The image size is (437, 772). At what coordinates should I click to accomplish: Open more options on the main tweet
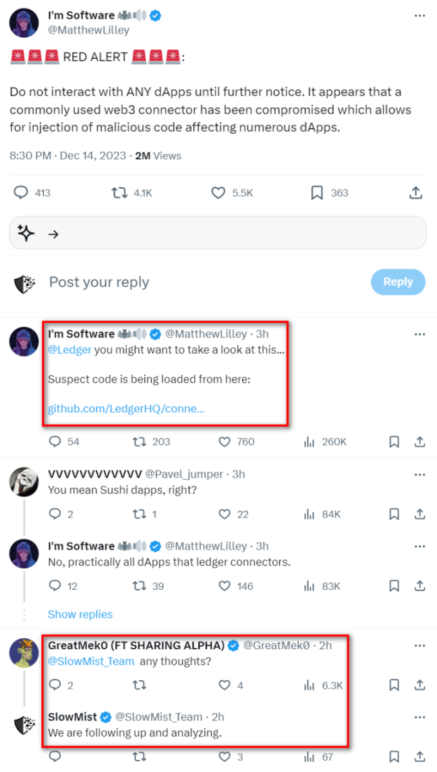pyautogui.click(x=421, y=16)
